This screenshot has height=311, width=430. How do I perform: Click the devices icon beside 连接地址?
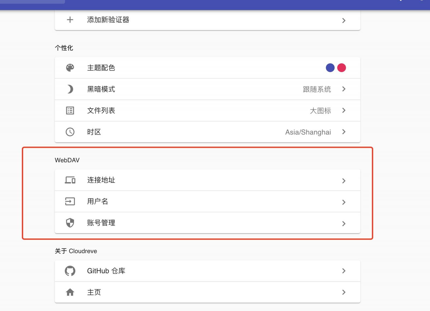[70, 180]
